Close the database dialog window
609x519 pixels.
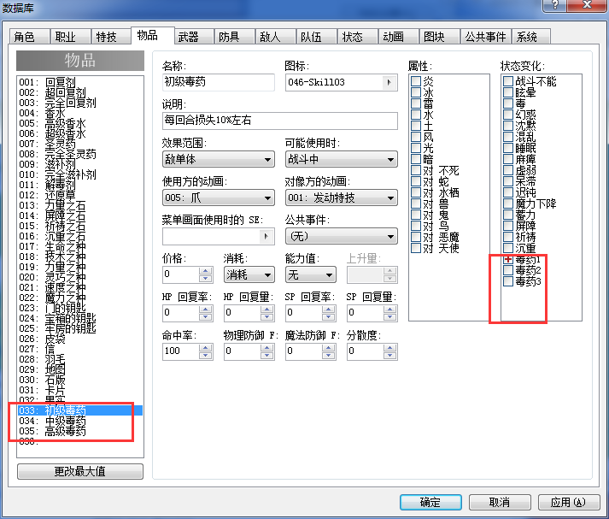587,5
